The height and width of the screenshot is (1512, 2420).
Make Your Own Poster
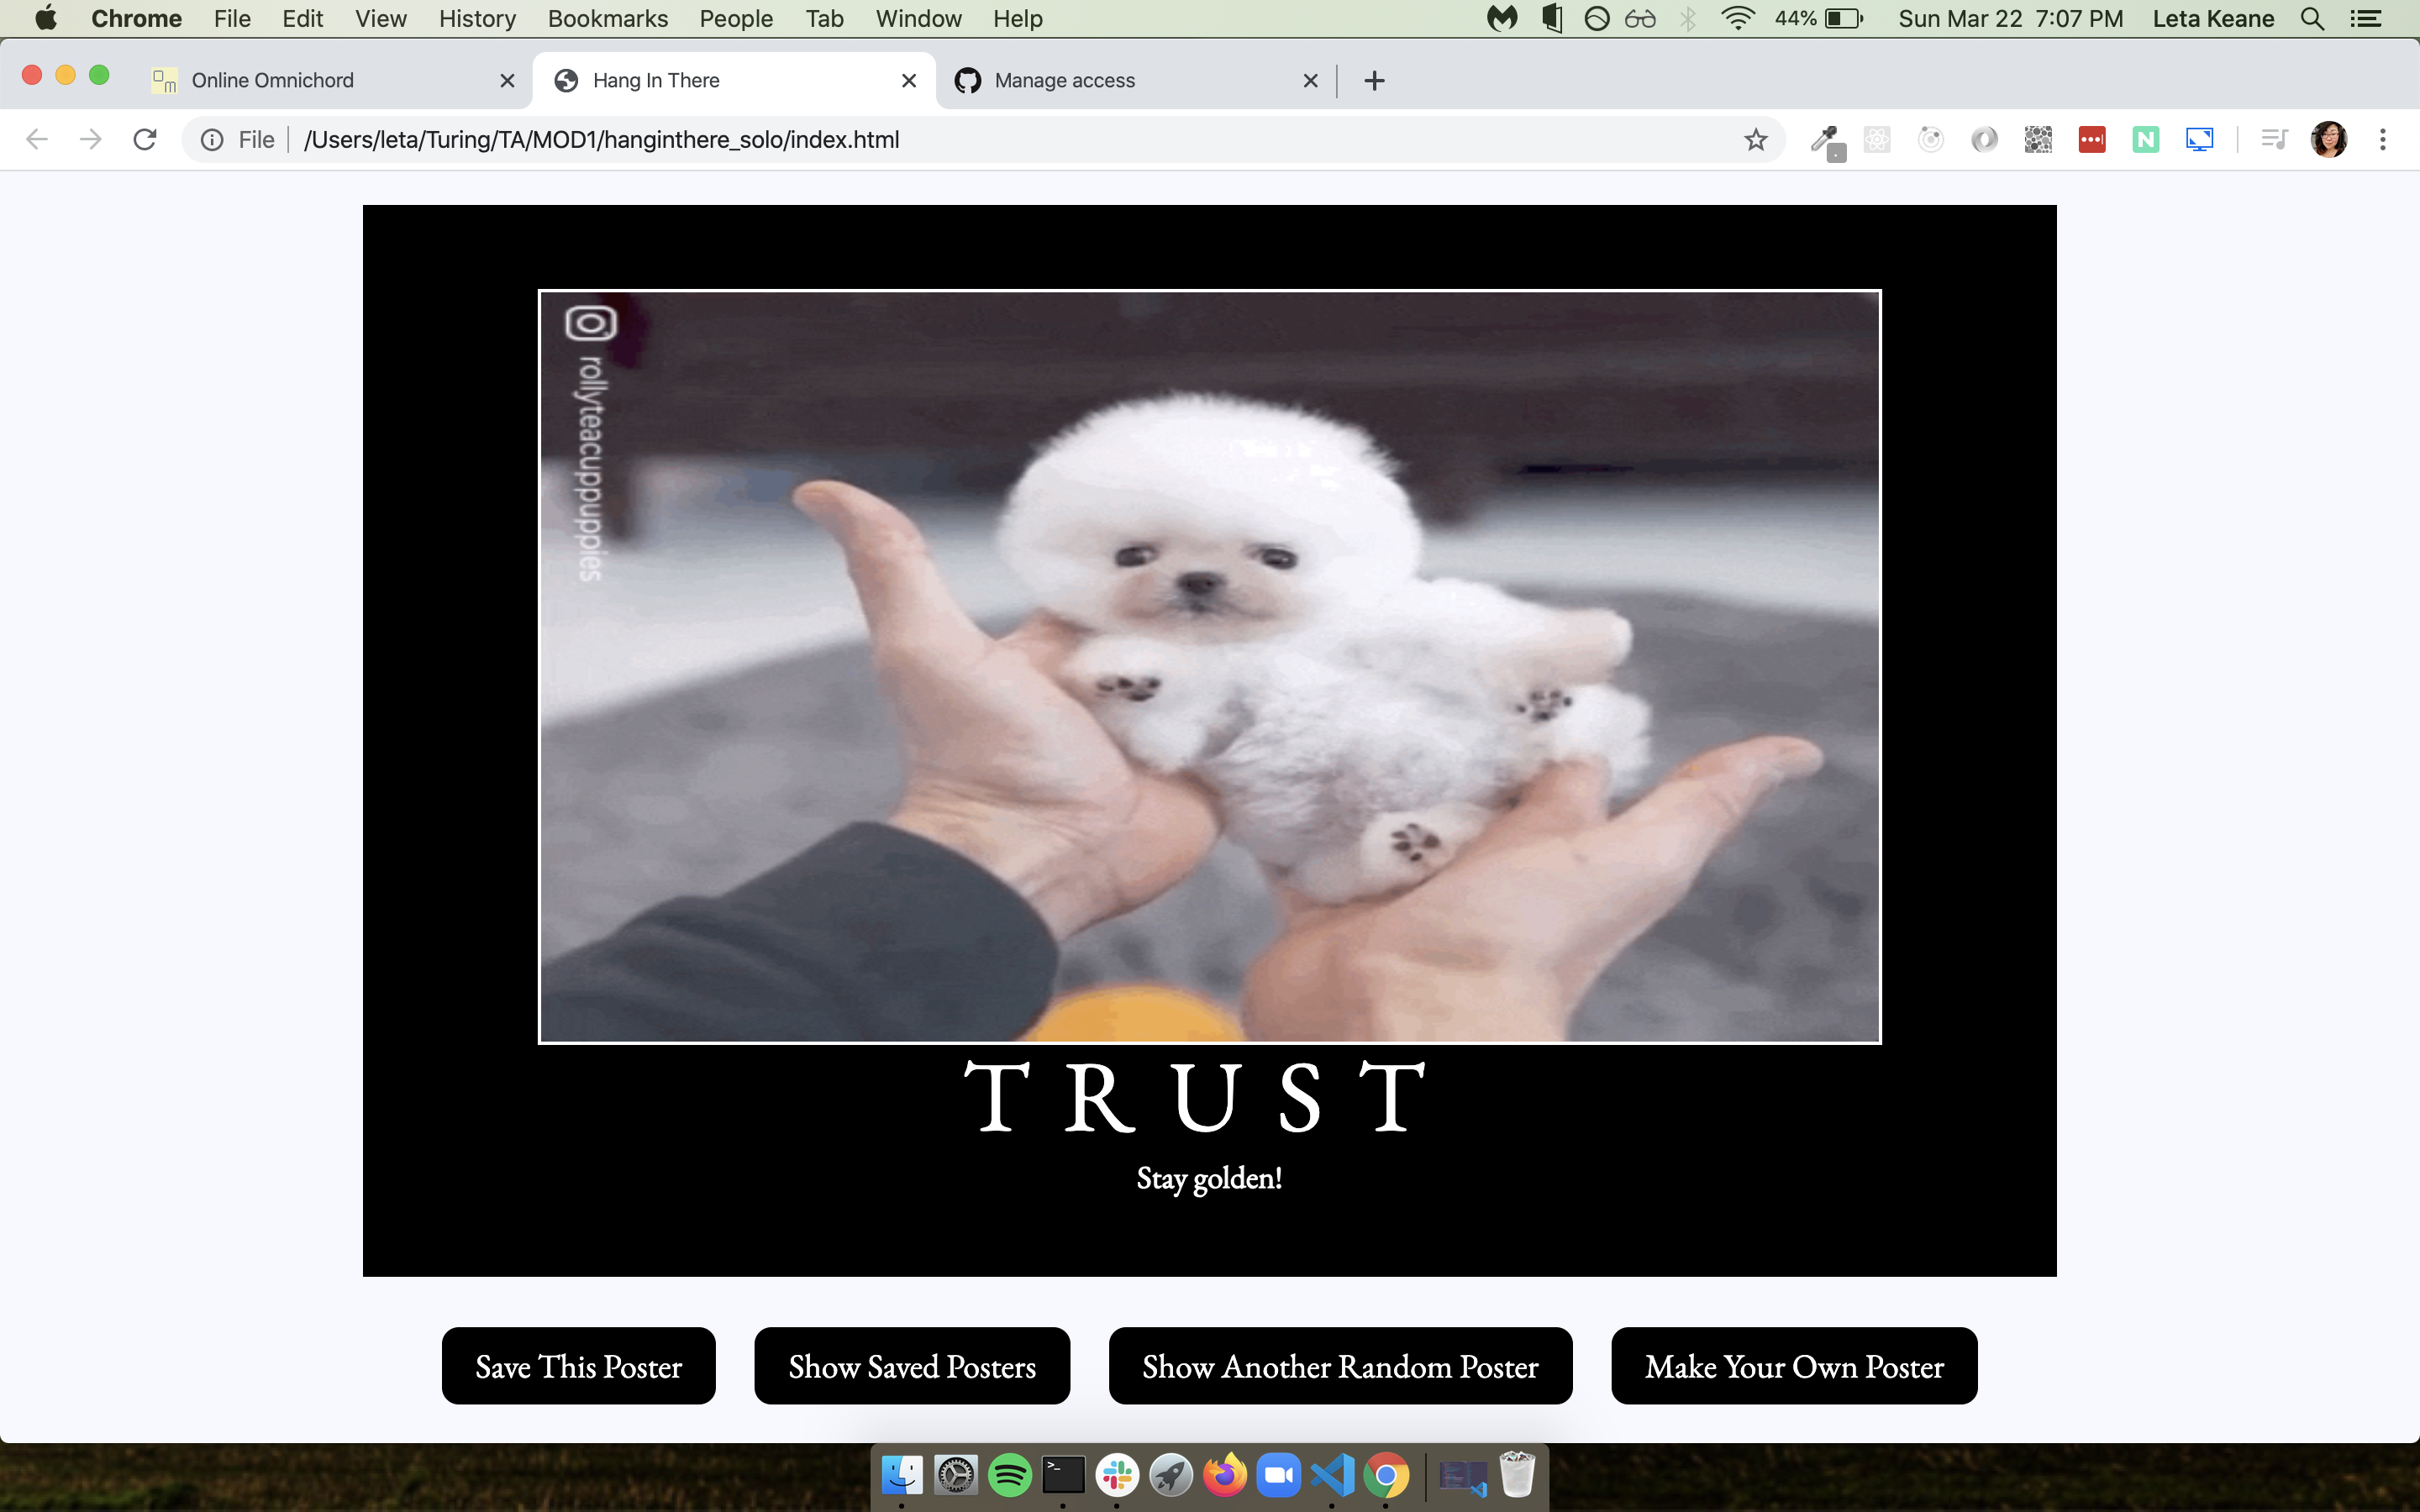(x=1794, y=1366)
